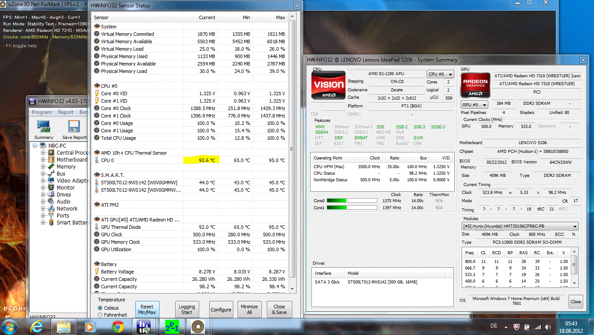Viewport: 594px width, 335px height.
Task: Click the S.M.A.R.T. group icon in sensor list
Action: point(97,175)
